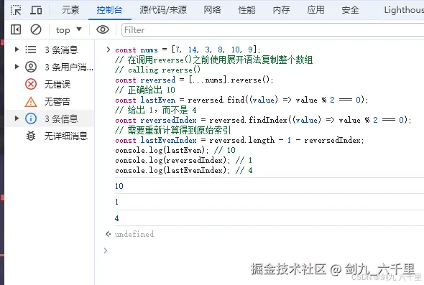Expand the 3 条用户消息 group arrow

[17, 67]
